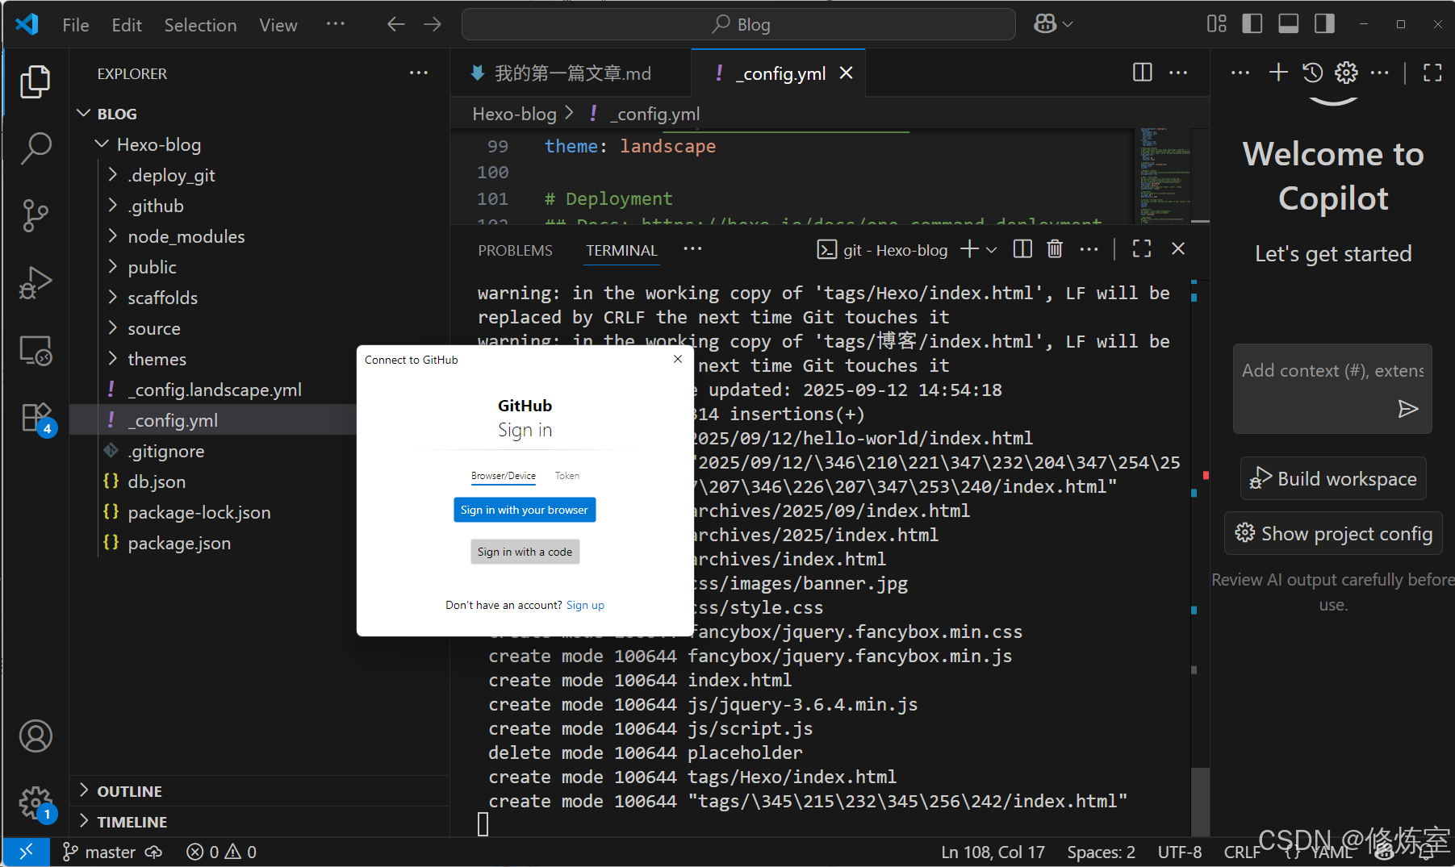Open Copilot chat settings gear

1346,73
